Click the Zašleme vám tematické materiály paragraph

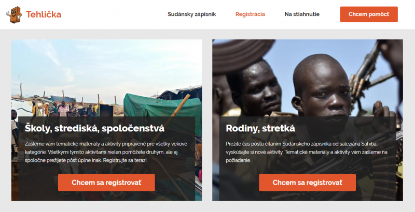point(106,152)
